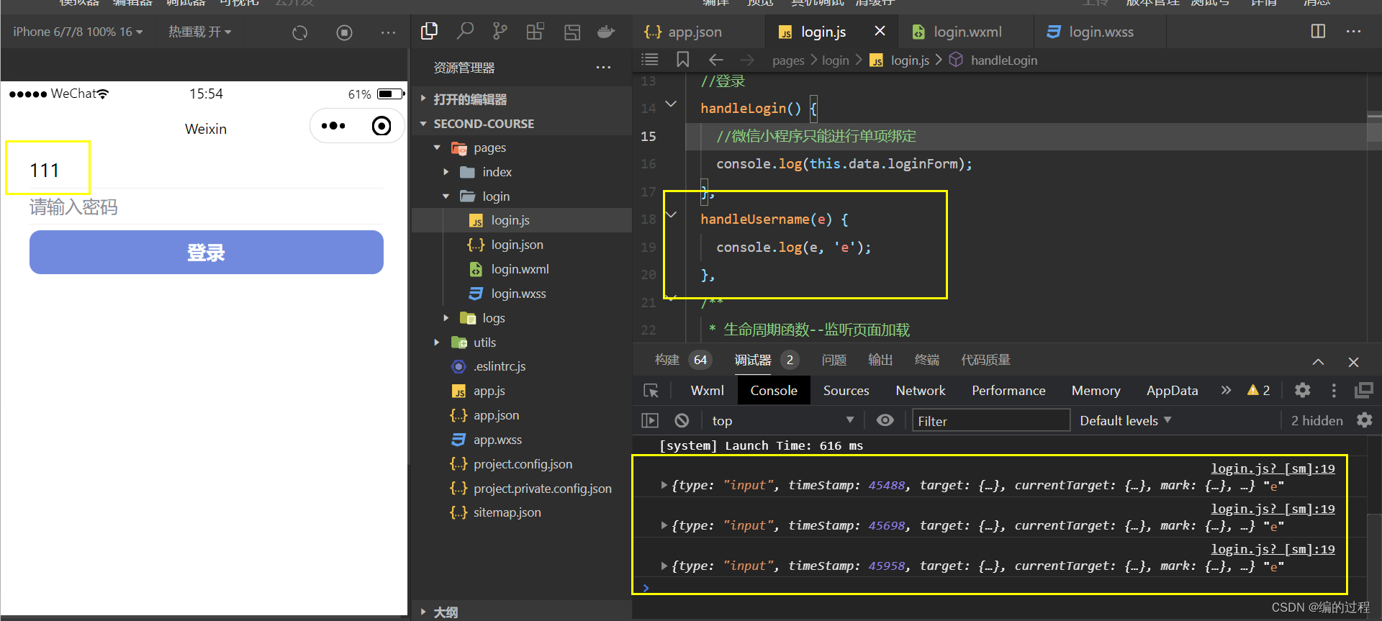Open Explorer panel more actions dots

coord(603,68)
